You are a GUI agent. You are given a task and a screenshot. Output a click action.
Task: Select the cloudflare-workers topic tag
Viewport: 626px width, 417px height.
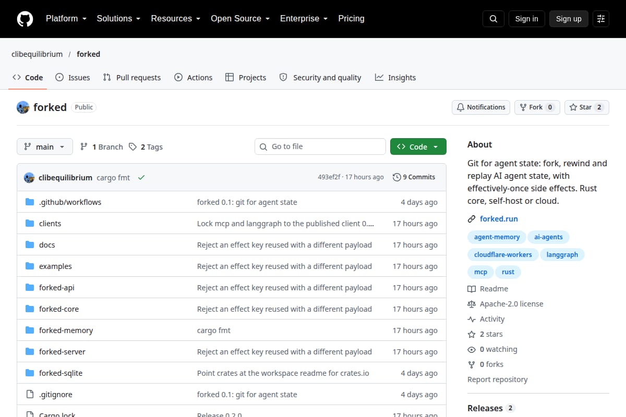503,254
